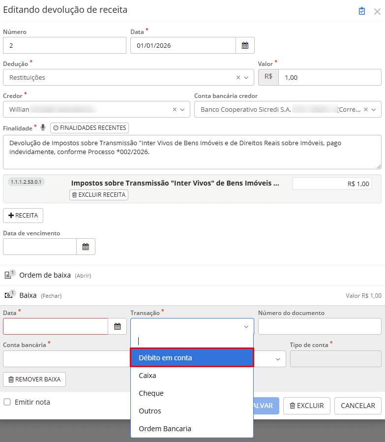Click the clipboard check icon in header
385x442 pixels.
tap(362, 11)
